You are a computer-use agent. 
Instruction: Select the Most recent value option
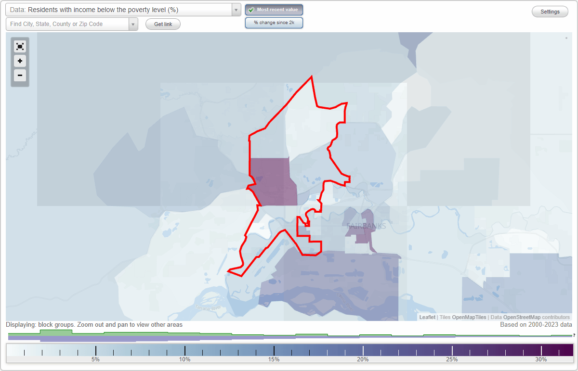274,10
